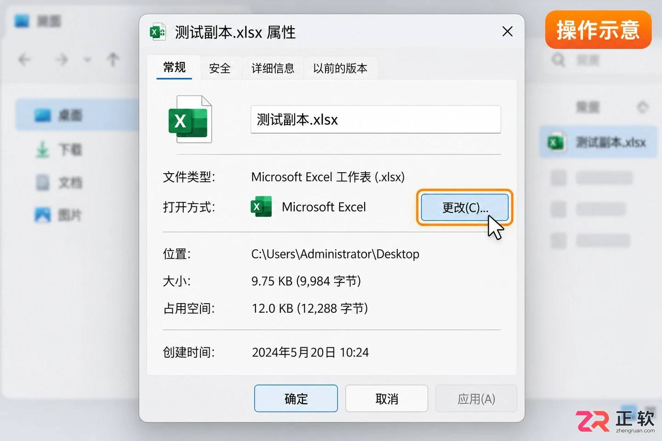662x441 pixels.
Task: Click the 打开方式: label
Action: [189, 207]
